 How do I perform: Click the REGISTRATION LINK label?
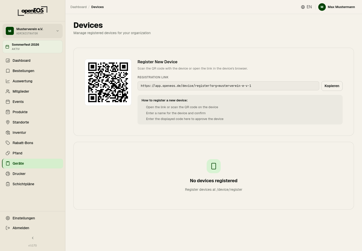pos(153,77)
